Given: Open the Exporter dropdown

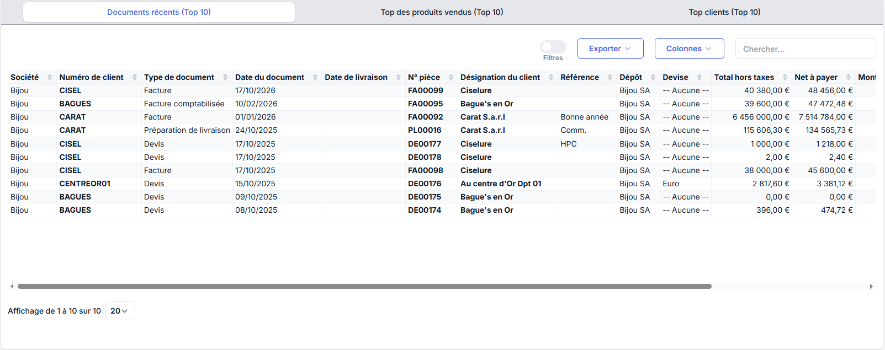Looking at the screenshot, I should click(x=610, y=49).
